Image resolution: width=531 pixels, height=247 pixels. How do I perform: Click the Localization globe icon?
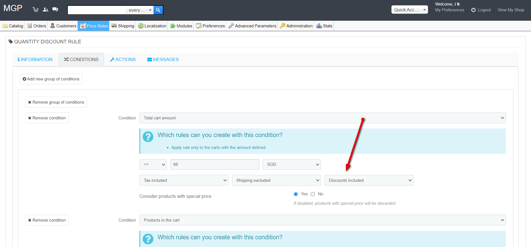pyautogui.click(x=141, y=26)
